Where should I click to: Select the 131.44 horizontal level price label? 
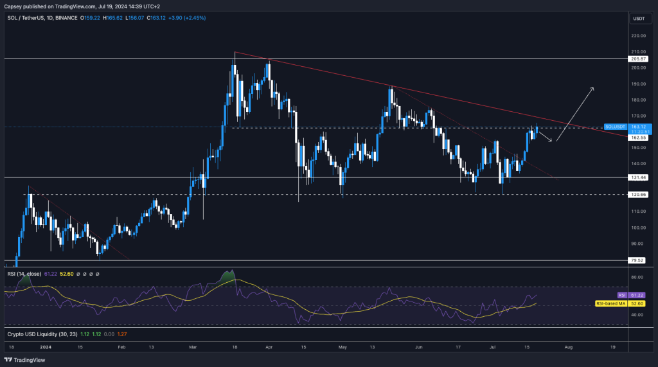click(639, 177)
